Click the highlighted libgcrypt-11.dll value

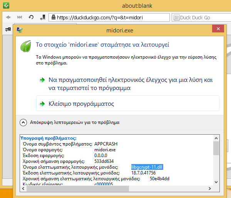click(147, 167)
